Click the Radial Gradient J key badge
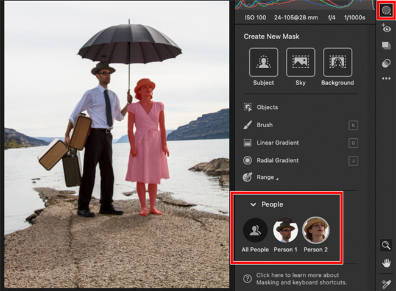 (353, 161)
